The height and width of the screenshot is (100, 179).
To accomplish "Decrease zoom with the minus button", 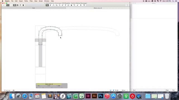I will tap(120, 90).
